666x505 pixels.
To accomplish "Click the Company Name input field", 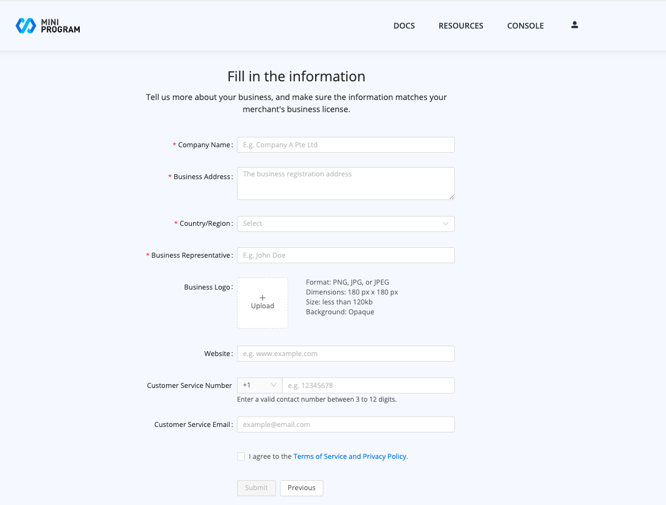I will [x=345, y=145].
